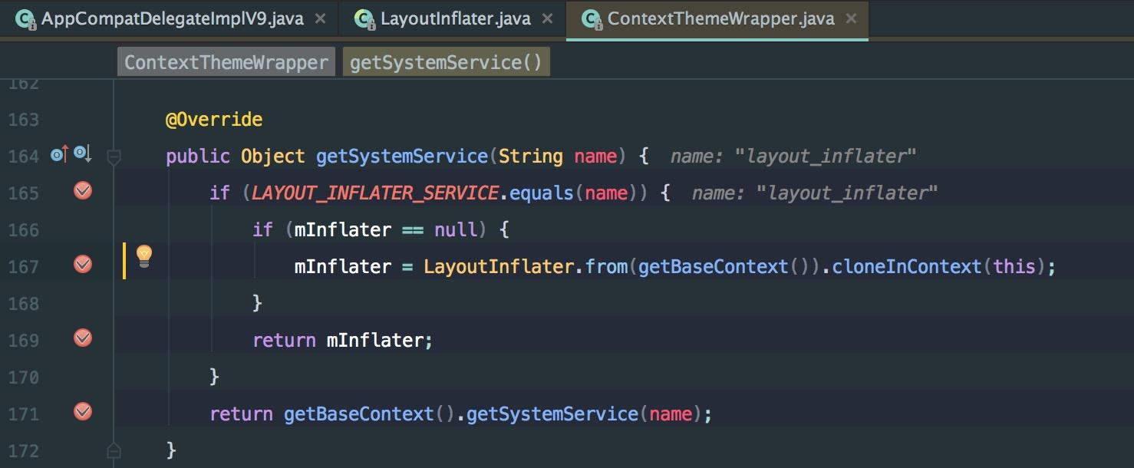Screen dimensions: 1134x468
Task: Close the ContextThemeWrapper.java tab
Action: [851, 18]
